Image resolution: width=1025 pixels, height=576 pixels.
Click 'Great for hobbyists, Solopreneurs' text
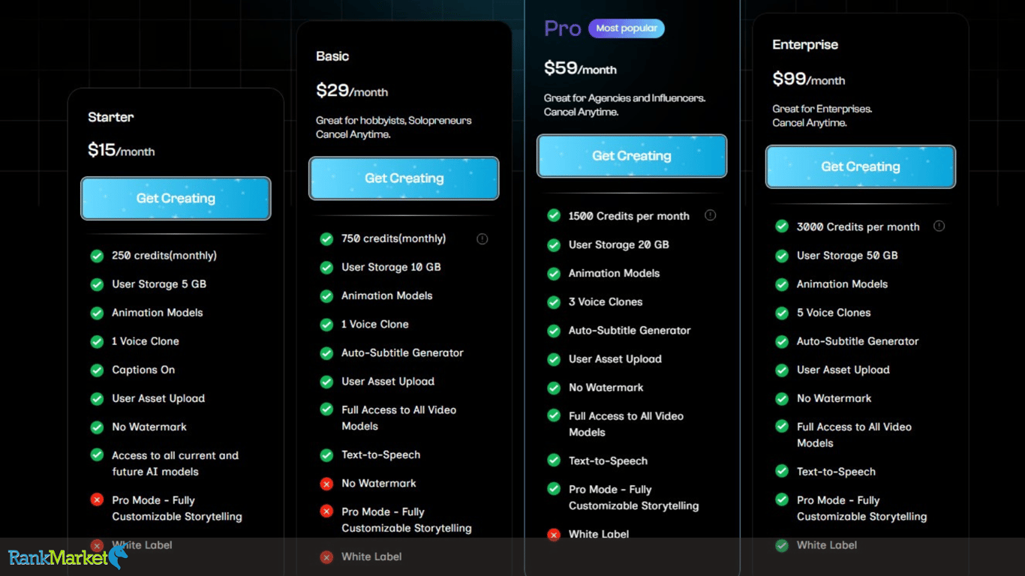pos(394,120)
